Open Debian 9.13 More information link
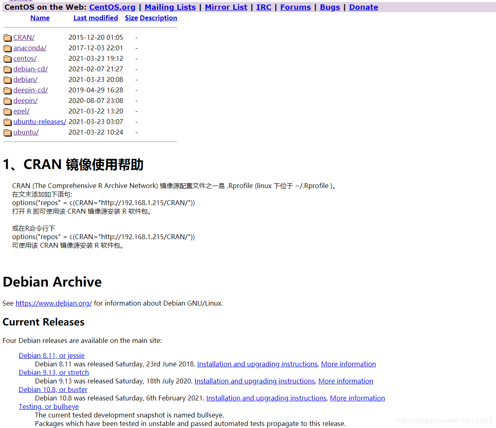 [x=346, y=381]
